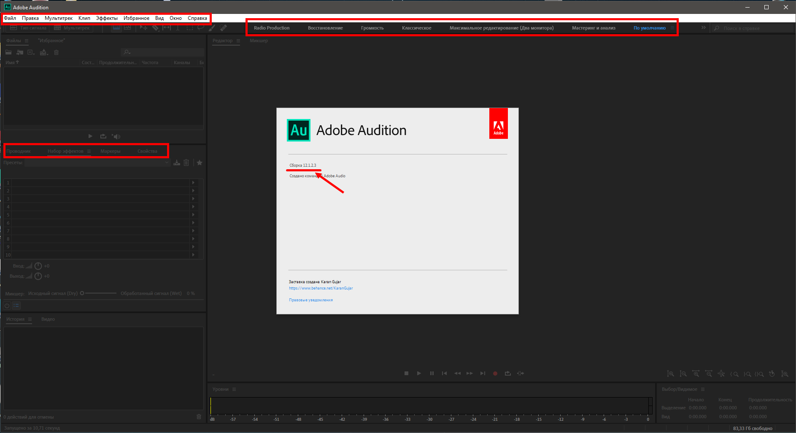796x433 pixels.
Task: Click the open file folder icon
Action: coord(8,52)
